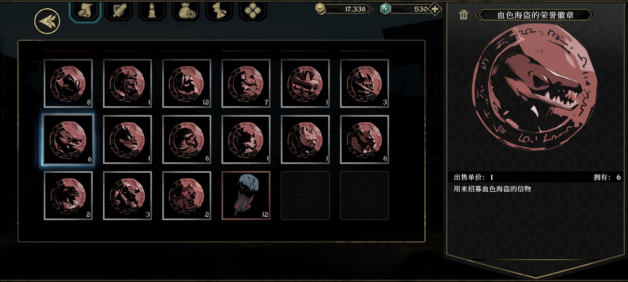The width and height of the screenshot is (628, 282).
Task: Select the badge with count 12 in top row
Action: (x=187, y=83)
